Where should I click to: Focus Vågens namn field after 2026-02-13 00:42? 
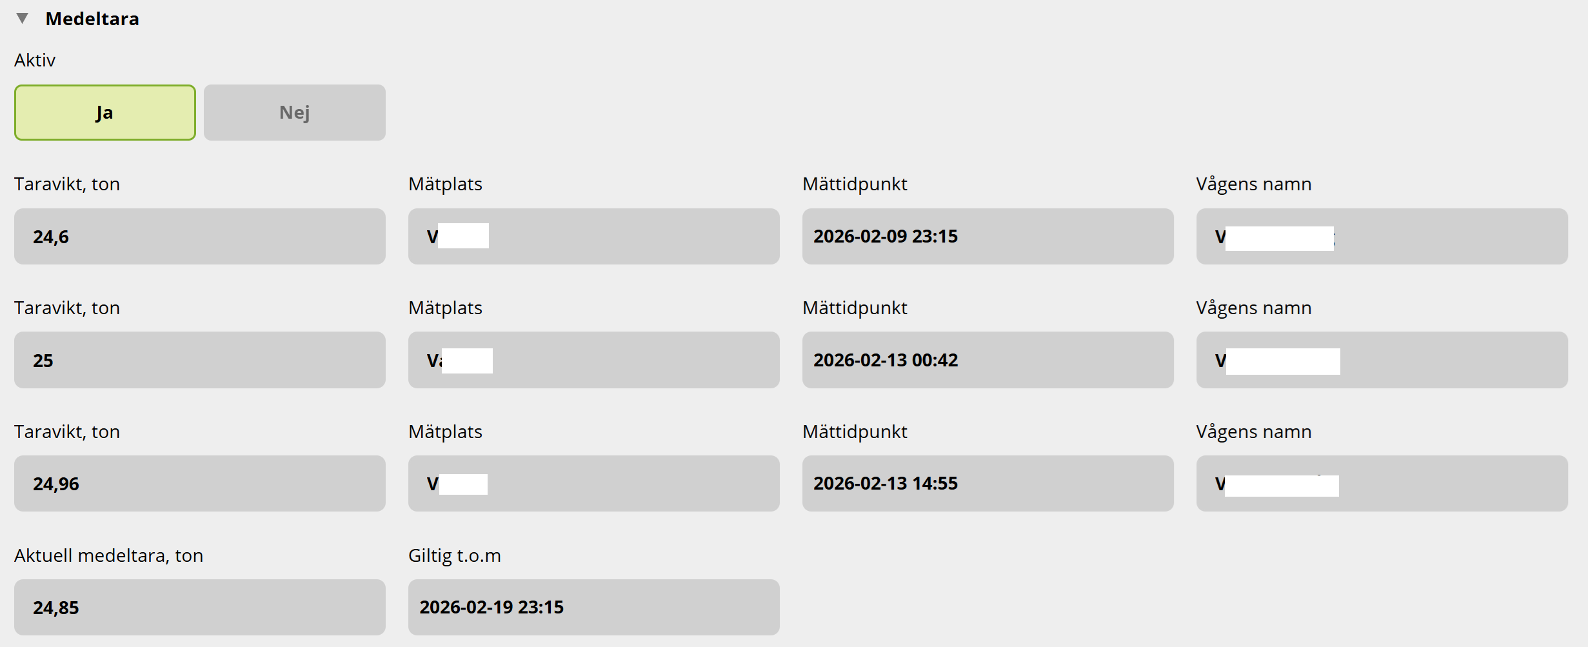[1382, 361]
